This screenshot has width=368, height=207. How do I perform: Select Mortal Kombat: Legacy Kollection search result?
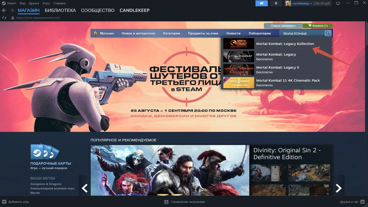click(276, 44)
